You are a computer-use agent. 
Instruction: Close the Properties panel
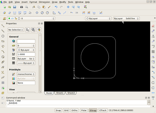[x=42, y=23]
